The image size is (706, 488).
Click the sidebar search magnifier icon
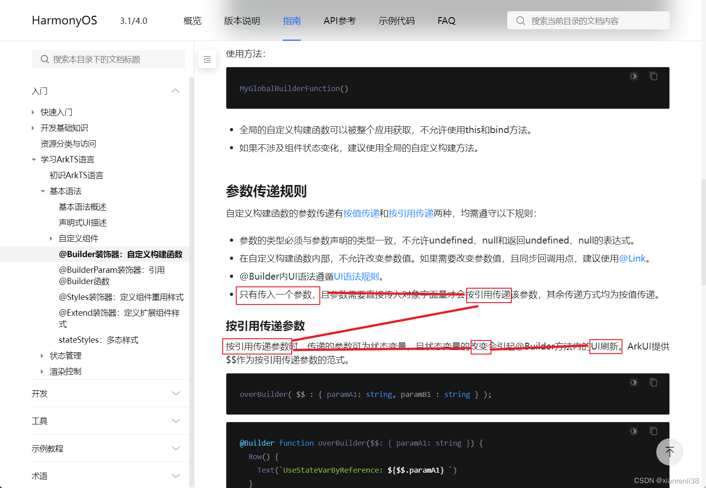pos(44,59)
